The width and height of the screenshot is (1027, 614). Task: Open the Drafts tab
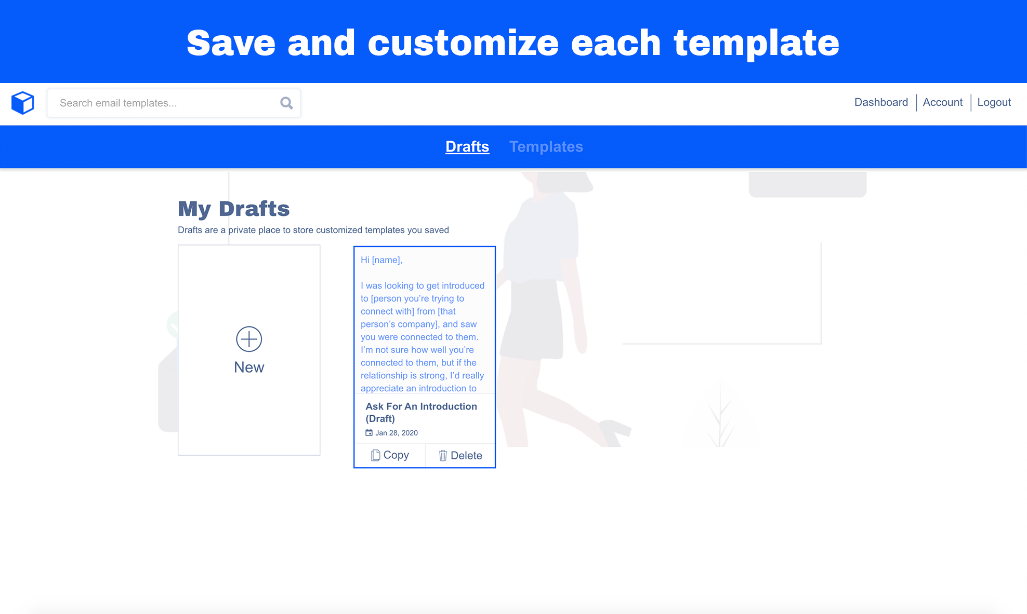467,146
